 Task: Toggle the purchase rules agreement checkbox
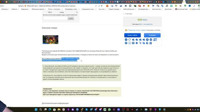(x=126, y=30)
